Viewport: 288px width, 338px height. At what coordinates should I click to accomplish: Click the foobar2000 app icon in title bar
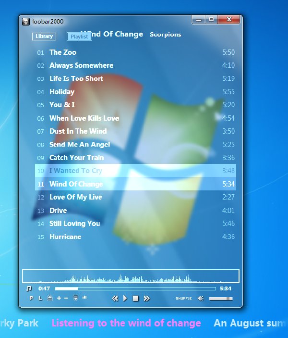click(x=26, y=21)
